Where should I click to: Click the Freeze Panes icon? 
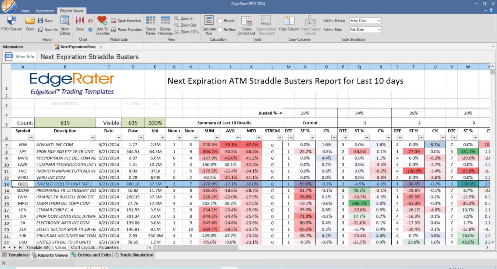[x=150, y=21]
